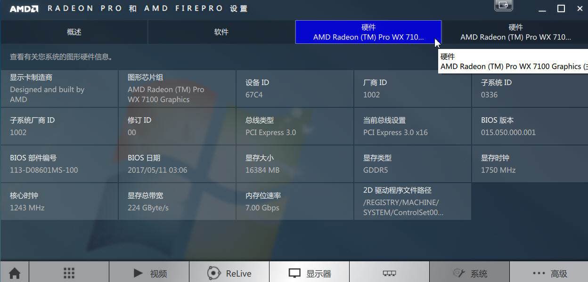The height and width of the screenshot is (282, 588).
Task: Click the 子系统 ID value 0336
Action: [x=489, y=95]
